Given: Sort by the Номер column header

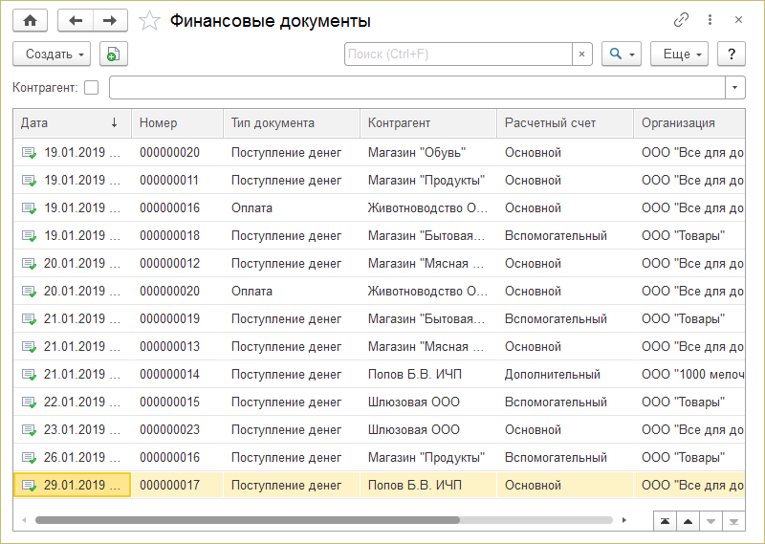Looking at the screenshot, I should point(177,123).
